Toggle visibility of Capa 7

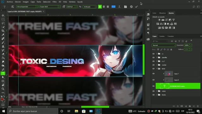[x=153, y=74]
